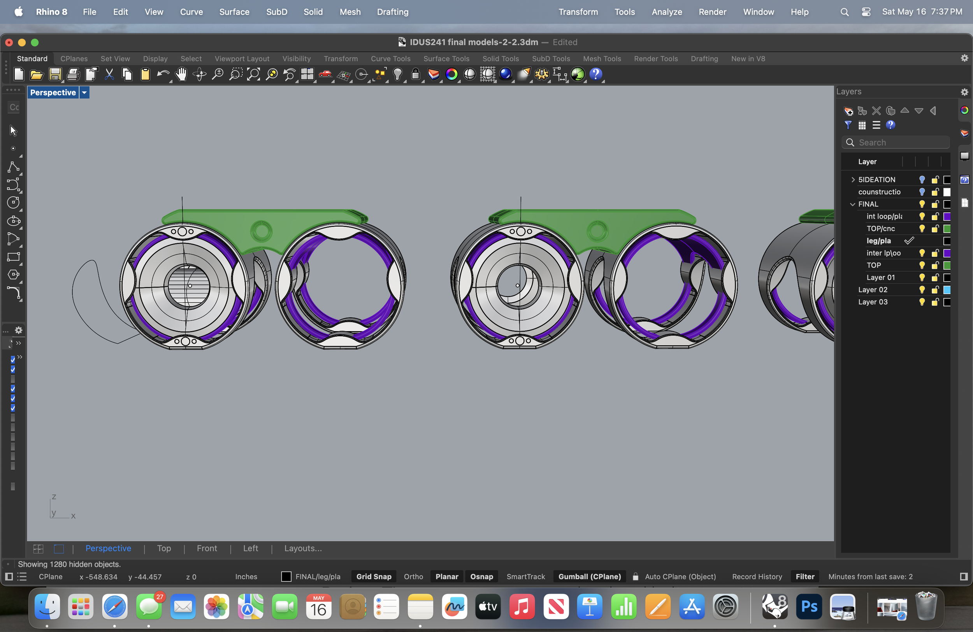This screenshot has height=632, width=973.
Task: Click the blue Help question mark toolbar icon
Action: pos(595,74)
